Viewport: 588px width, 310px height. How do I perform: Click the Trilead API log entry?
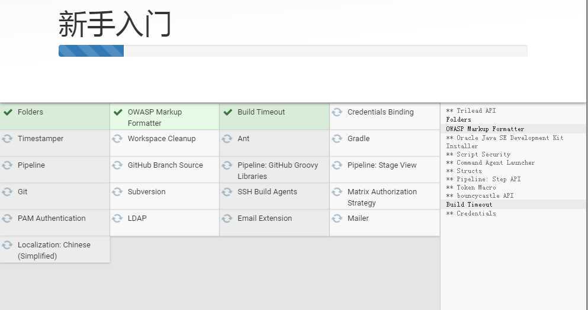[x=471, y=110]
